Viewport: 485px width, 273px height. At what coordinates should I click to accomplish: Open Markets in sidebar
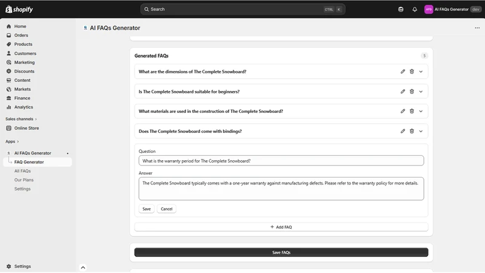tap(22, 89)
